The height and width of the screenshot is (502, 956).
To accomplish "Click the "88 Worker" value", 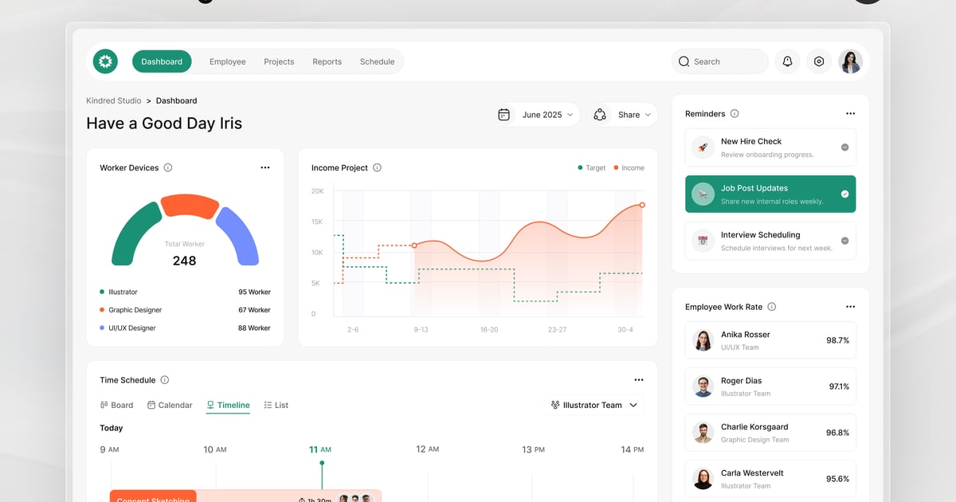I will (254, 328).
